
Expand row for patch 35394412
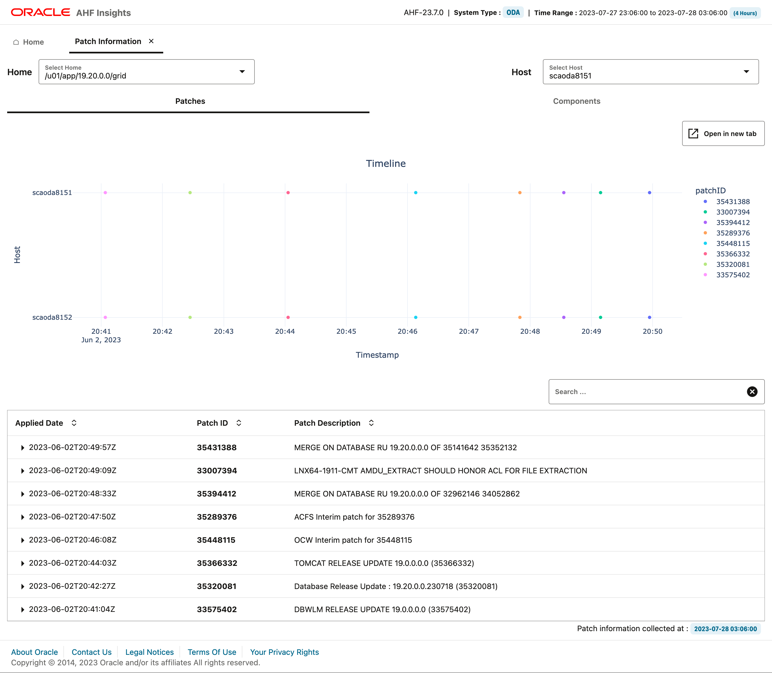click(23, 494)
